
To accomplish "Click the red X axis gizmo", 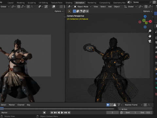I will [150, 21].
